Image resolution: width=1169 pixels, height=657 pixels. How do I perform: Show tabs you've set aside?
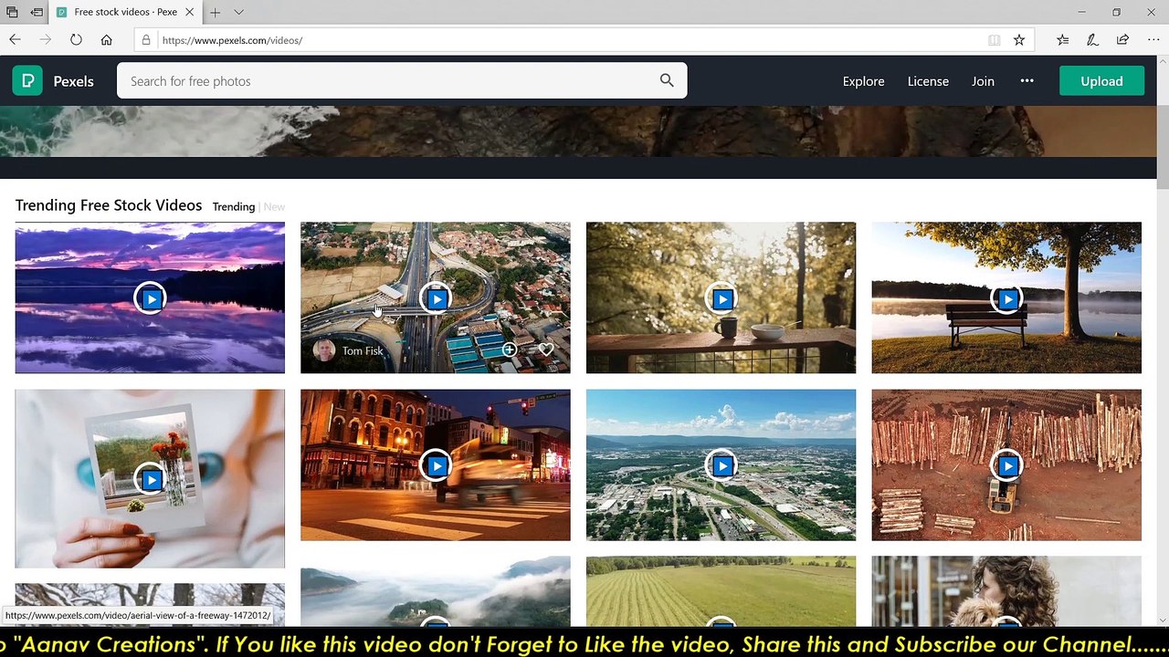coord(13,12)
